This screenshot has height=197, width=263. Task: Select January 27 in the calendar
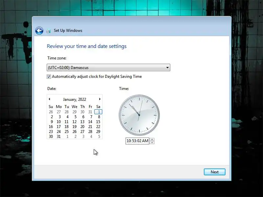point(83,132)
